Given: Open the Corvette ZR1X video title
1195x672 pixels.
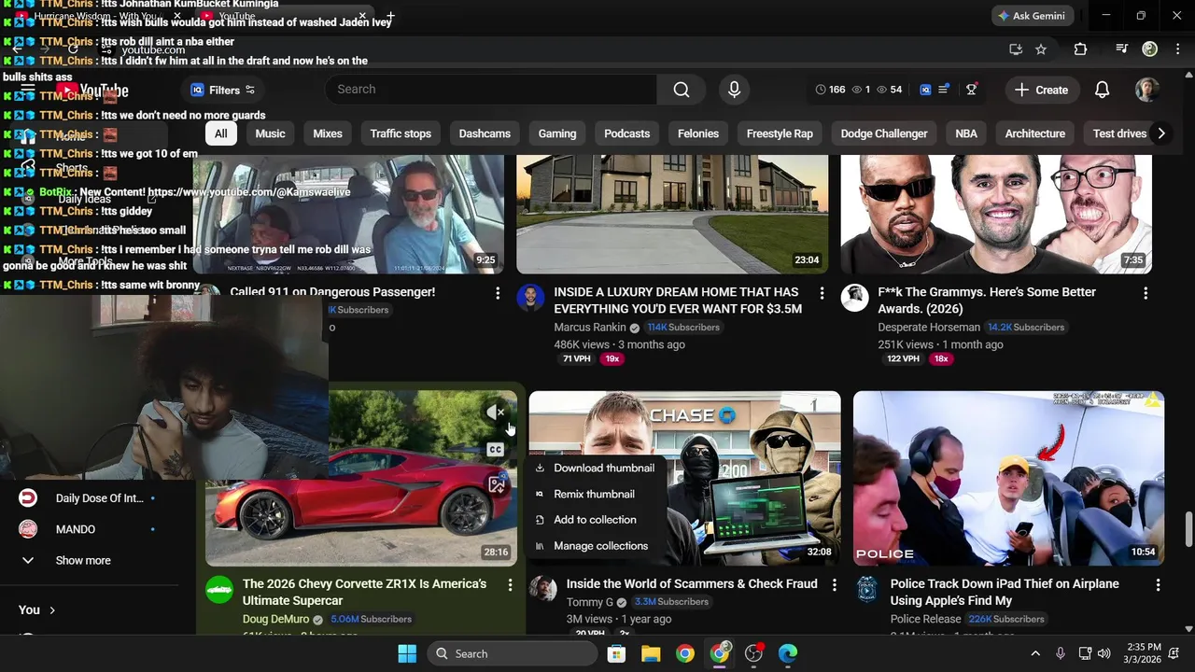Looking at the screenshot, I should point(364,592).
